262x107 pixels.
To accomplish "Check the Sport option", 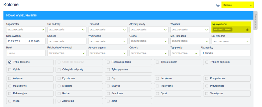I will (x=158, y=93).
